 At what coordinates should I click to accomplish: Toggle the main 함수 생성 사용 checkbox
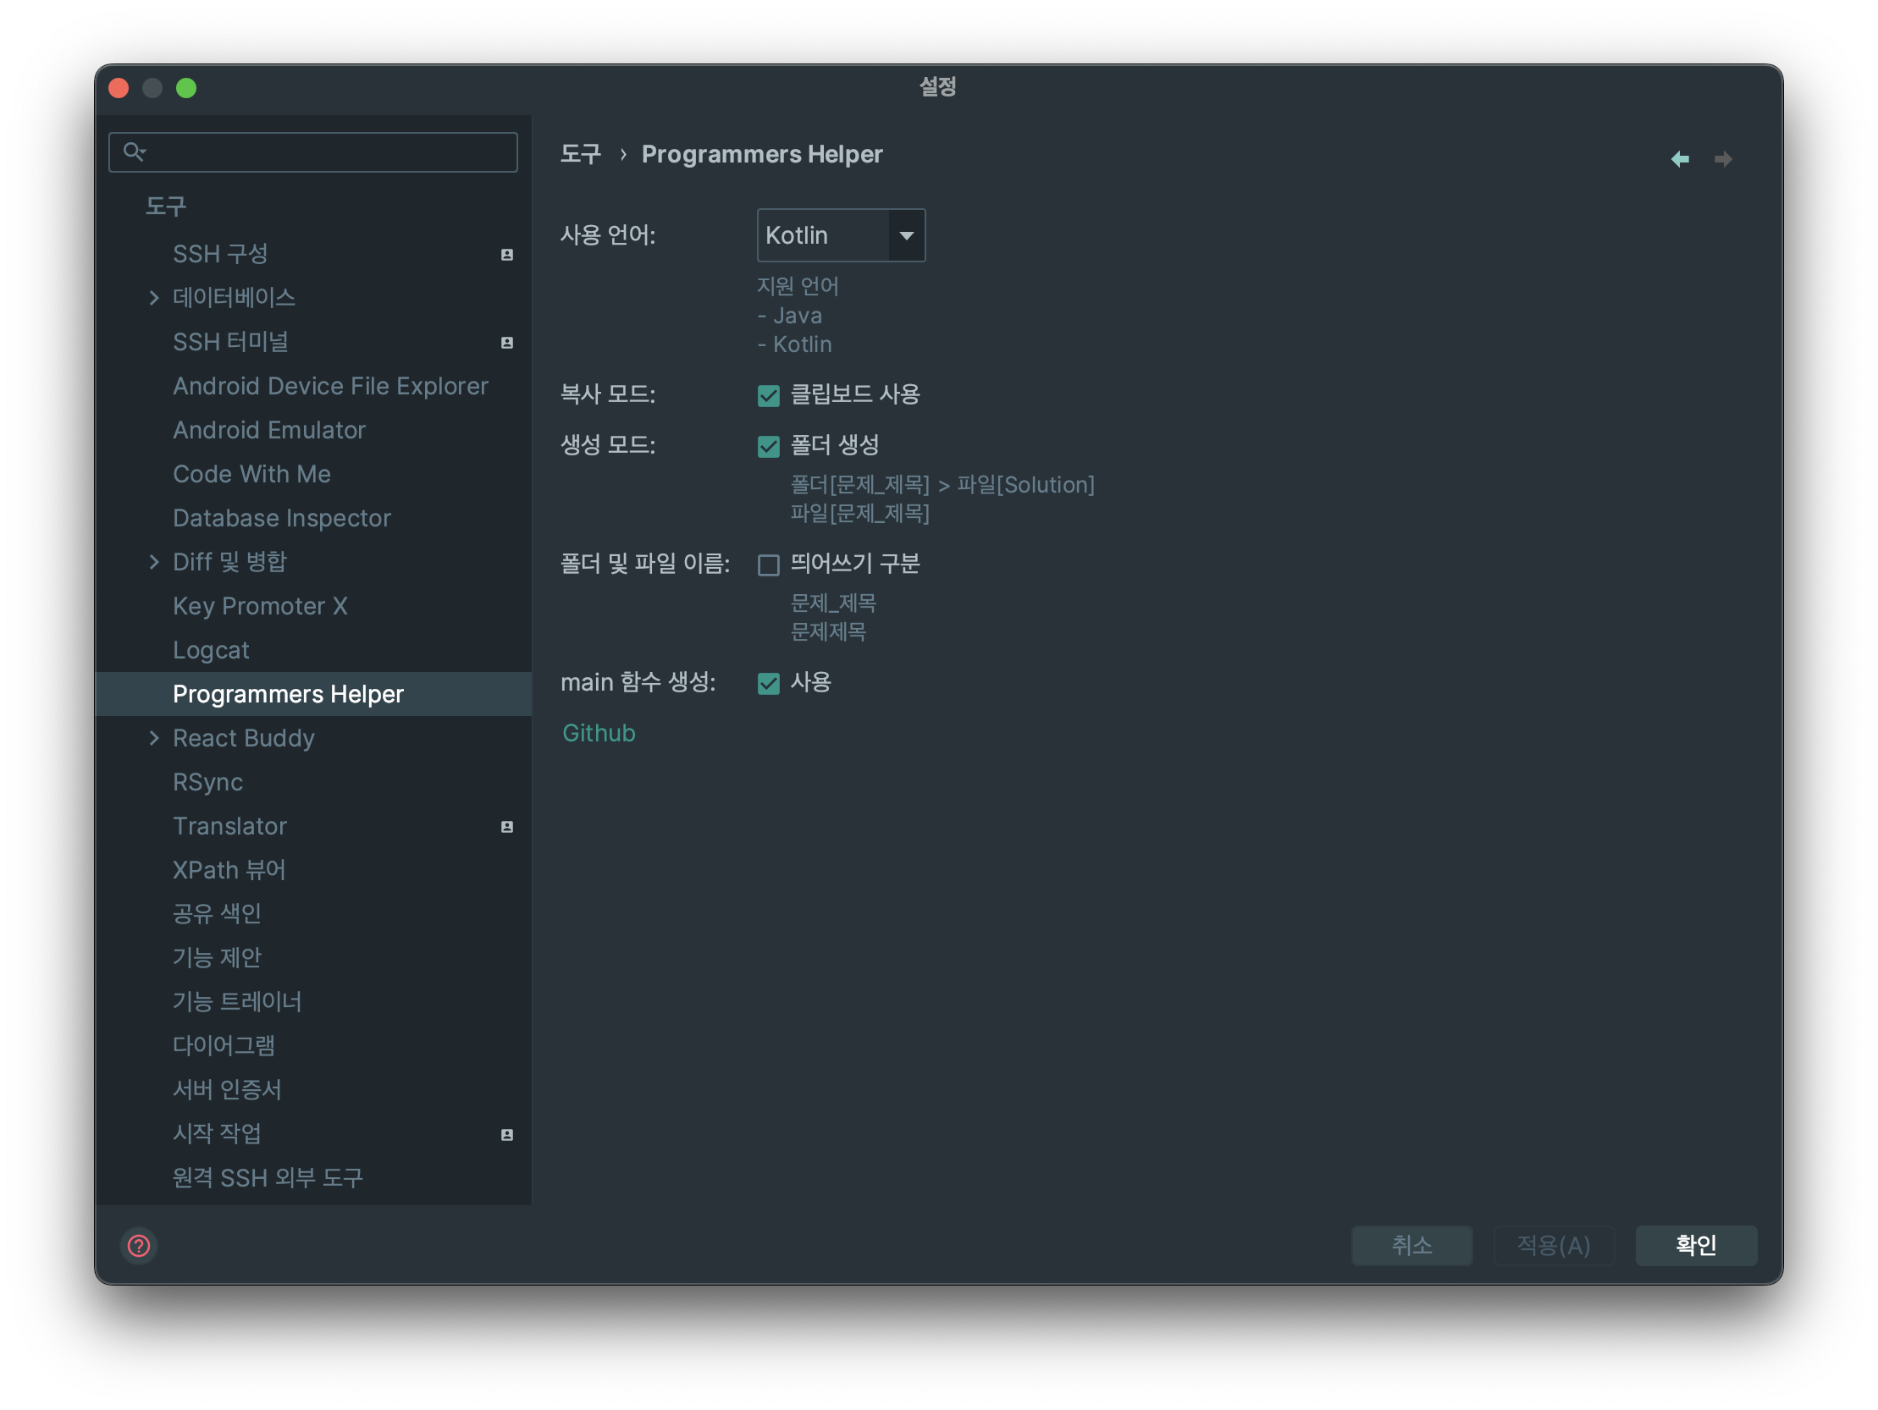[x=768, y=683]
